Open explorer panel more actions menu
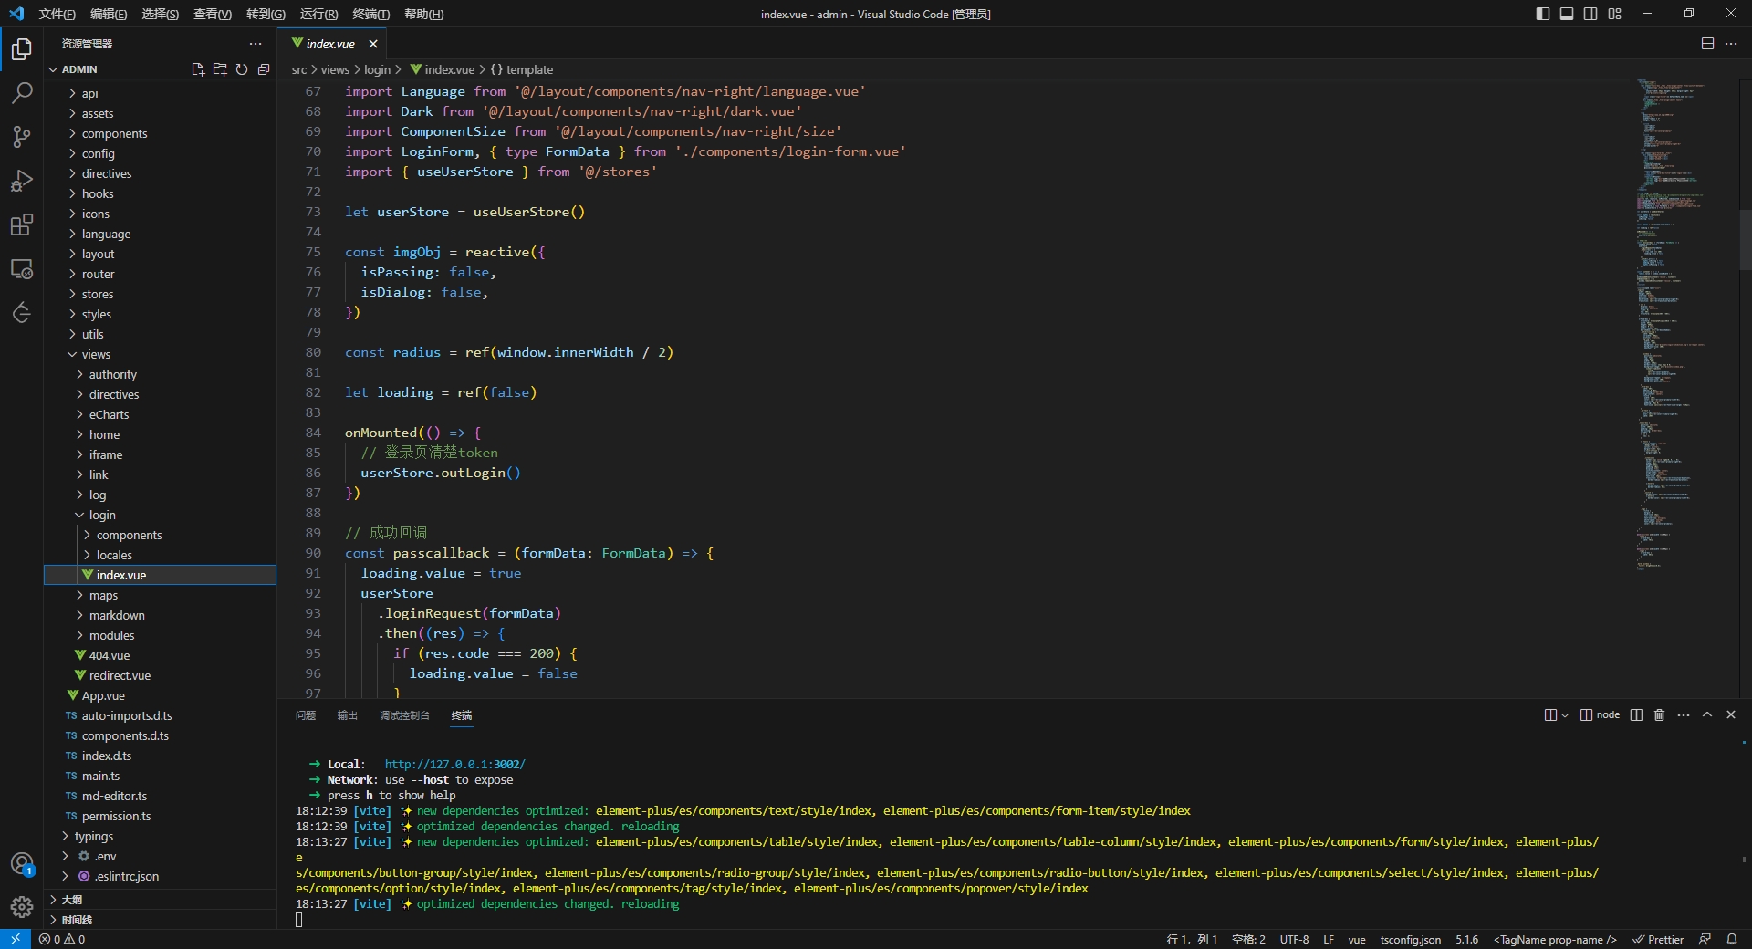Image resolution: width=1752 pixels, height=949 pixels. pos(255,44)
